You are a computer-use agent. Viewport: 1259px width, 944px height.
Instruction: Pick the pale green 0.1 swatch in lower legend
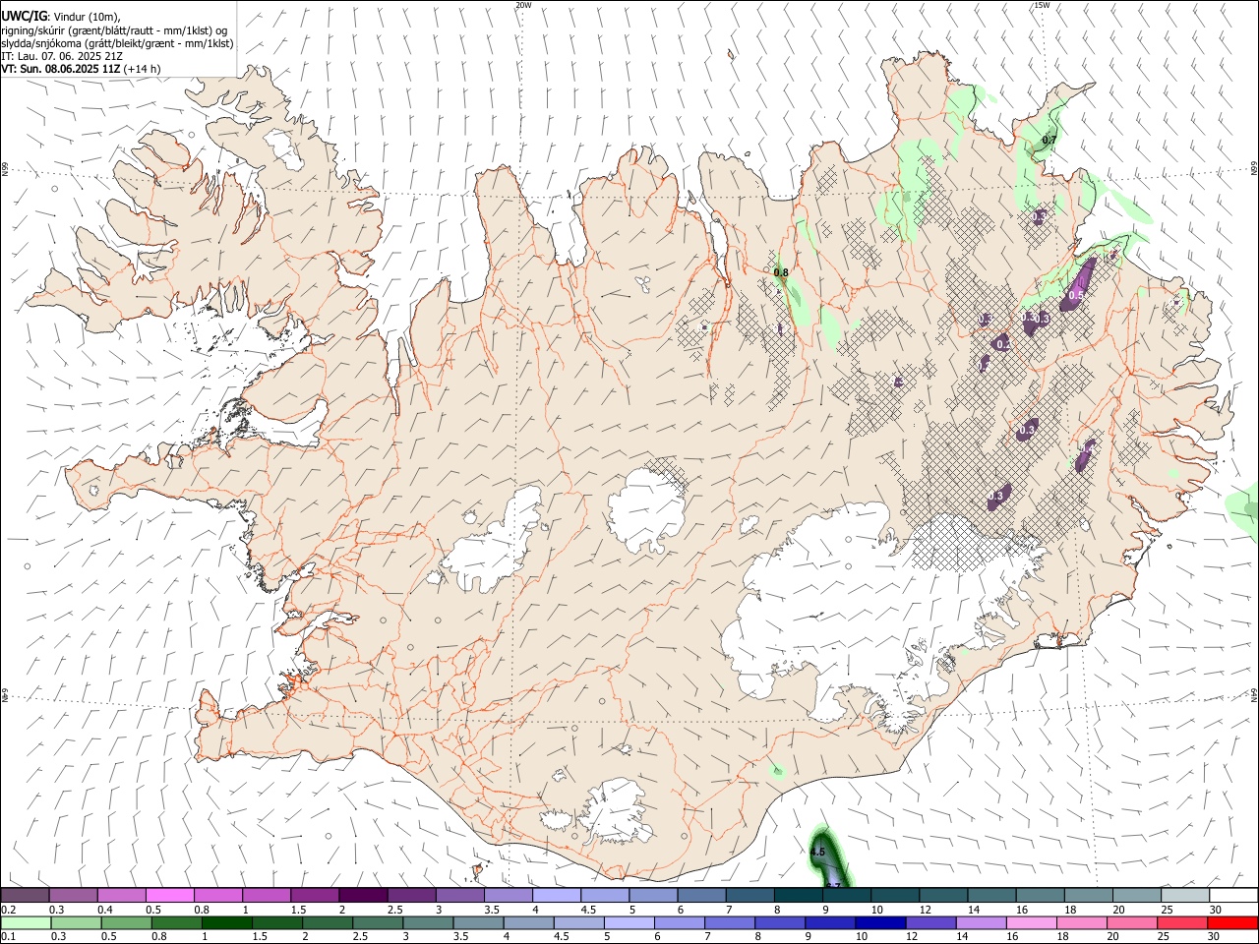coord(25,923)
